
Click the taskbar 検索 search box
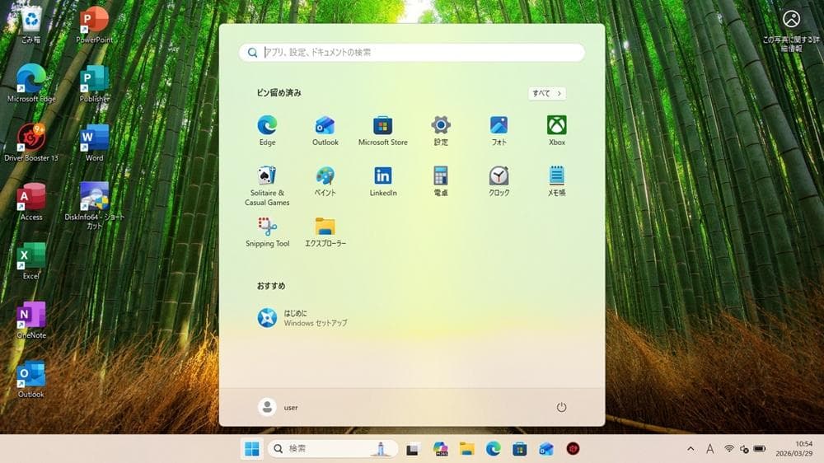[x=332, y=449]
